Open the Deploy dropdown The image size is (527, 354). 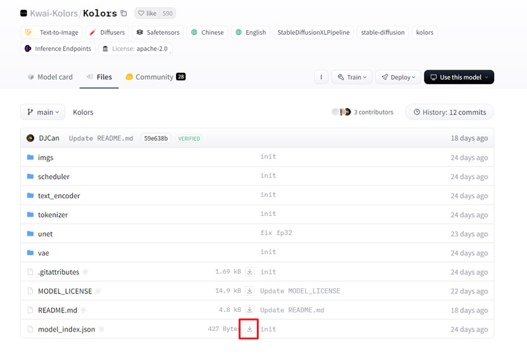click(x=398, y=77)
